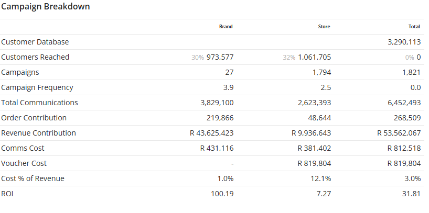
Task: Select Comms Cost Store value R 381,402
Action: (x=314, y=148)
